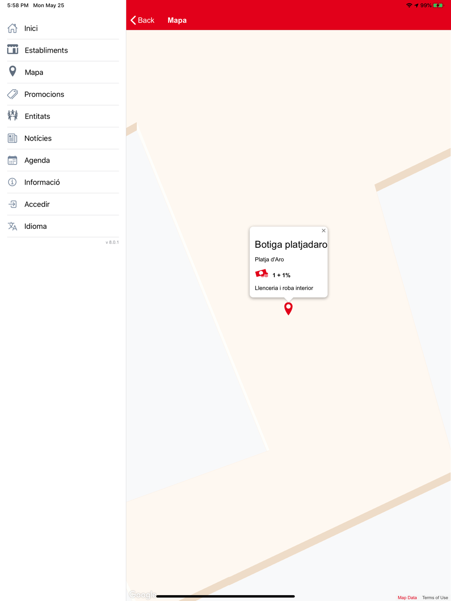Click the Map Data link
Image resolution: width=451 pixels, height=601 pixels.
tap(407, 597)
